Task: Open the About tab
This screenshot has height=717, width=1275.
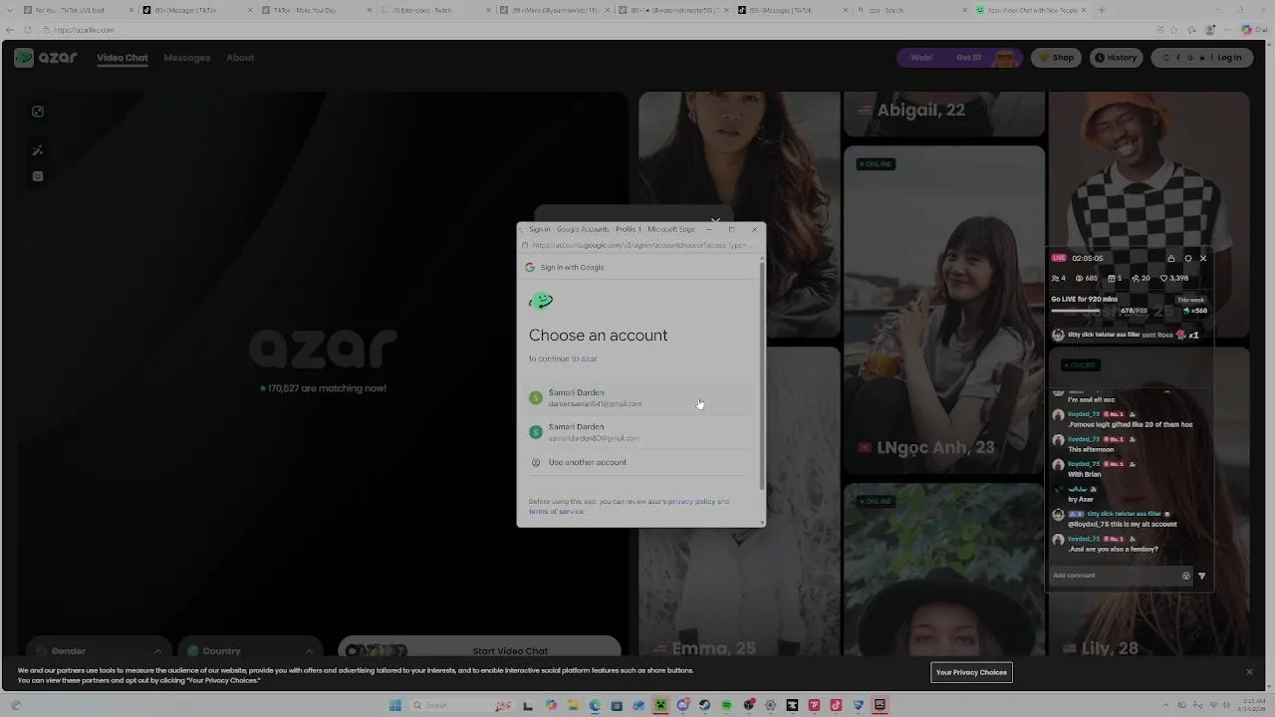Action: point(240,58)
